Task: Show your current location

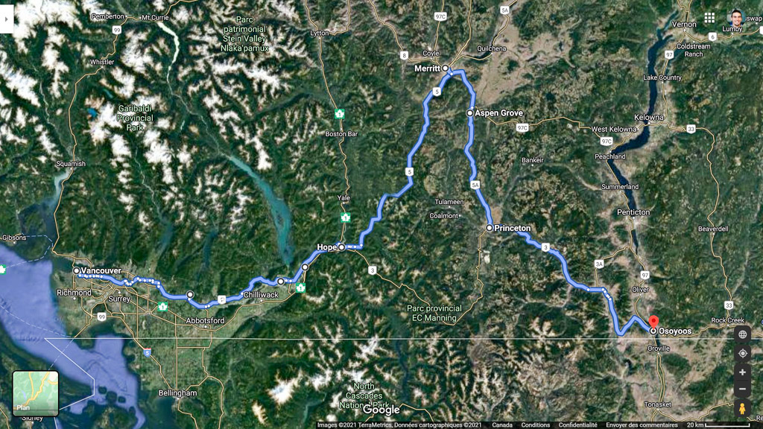Action: (743, 354)
